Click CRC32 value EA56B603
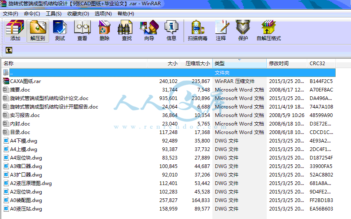 pyautogui.click(x=321, y=208)
